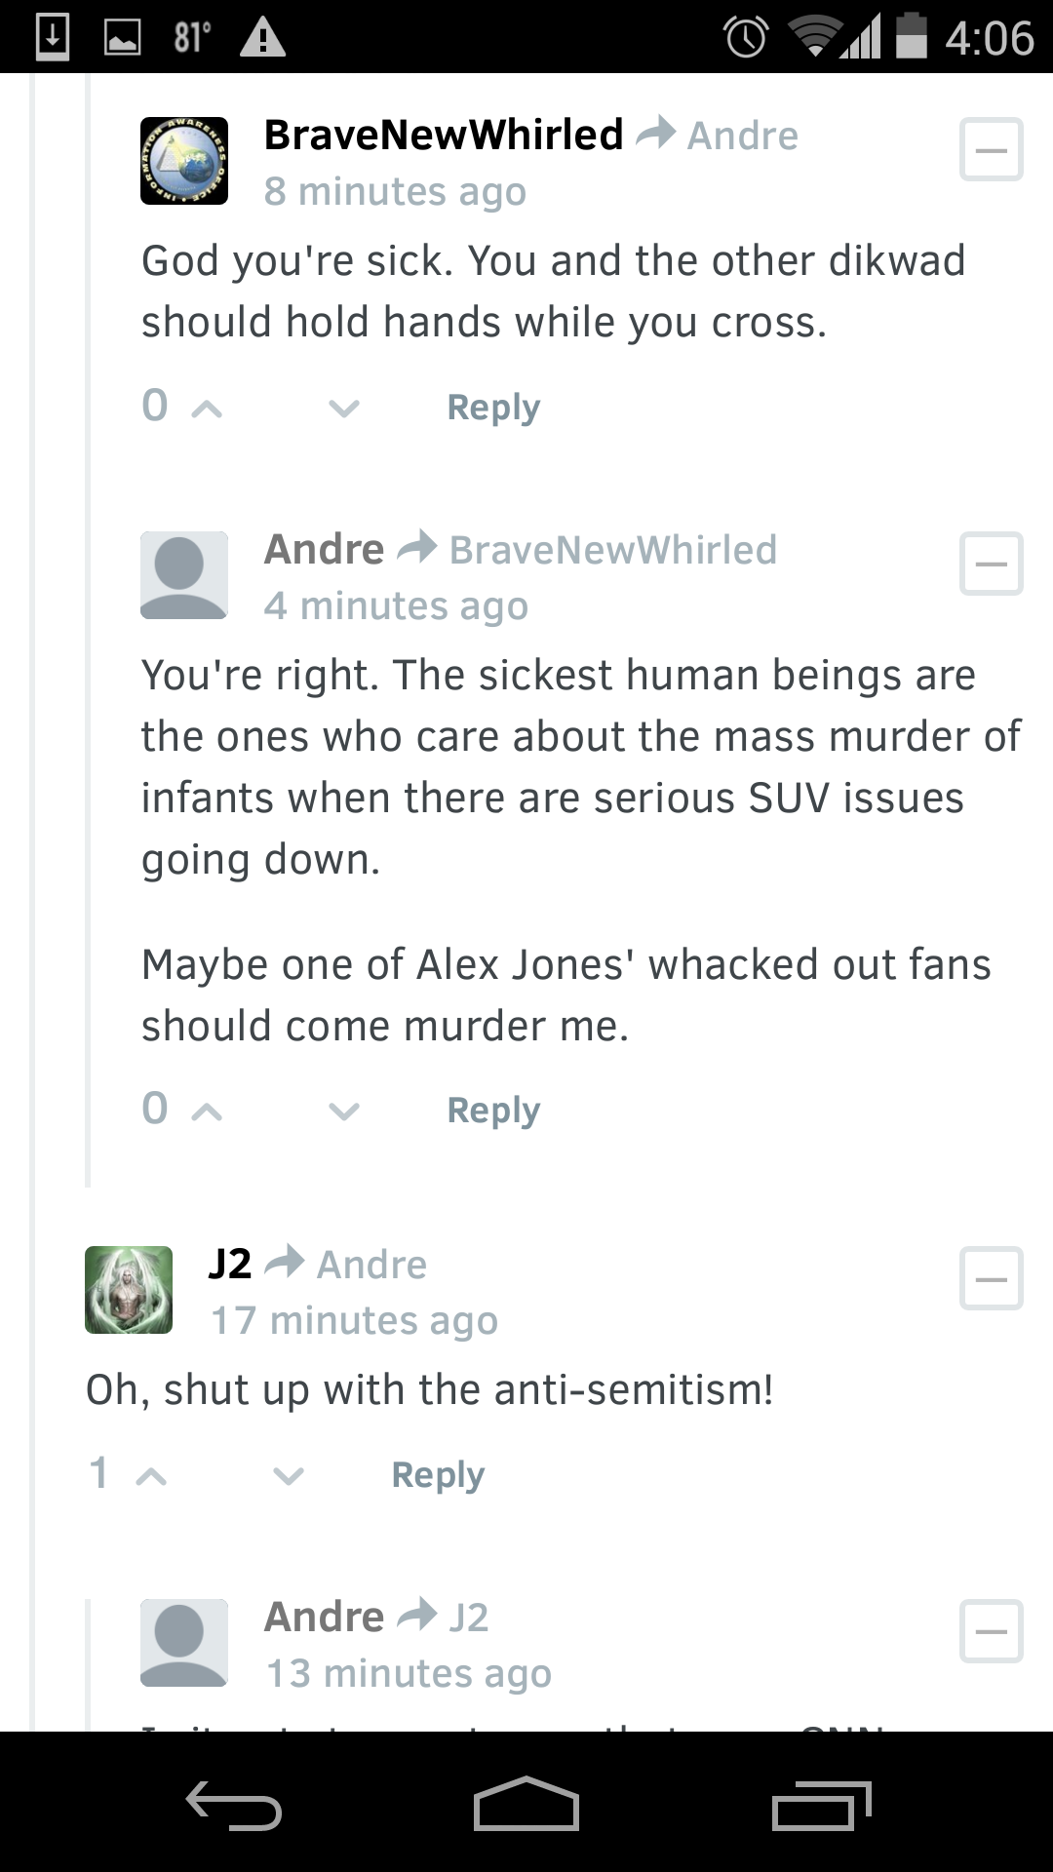The width and height of the screenshot is (1053, 1872).
Task: Collapse Andre's 4 minutes ago reply
Action: tap(991, 564)
